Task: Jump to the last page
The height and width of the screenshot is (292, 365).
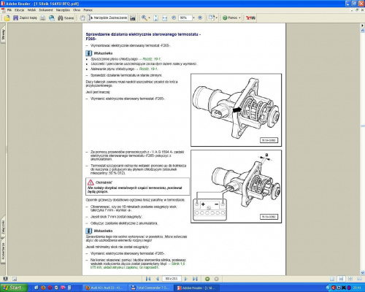Action: pos(195,279)
